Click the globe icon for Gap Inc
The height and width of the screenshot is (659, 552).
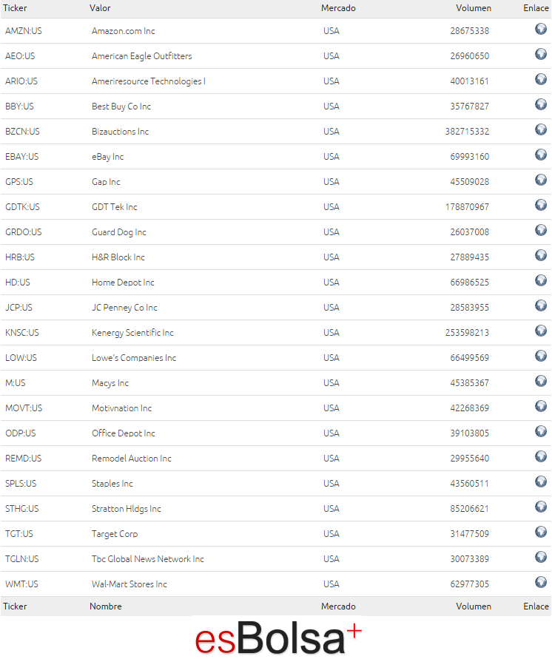pyautogui.click(x=541, y=180)
